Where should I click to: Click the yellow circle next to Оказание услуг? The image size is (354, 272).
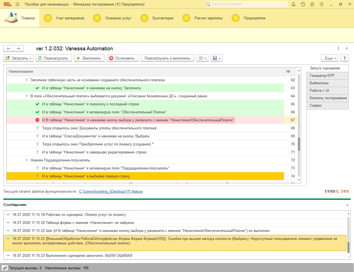pyautogui.click(x=97, y=18)
